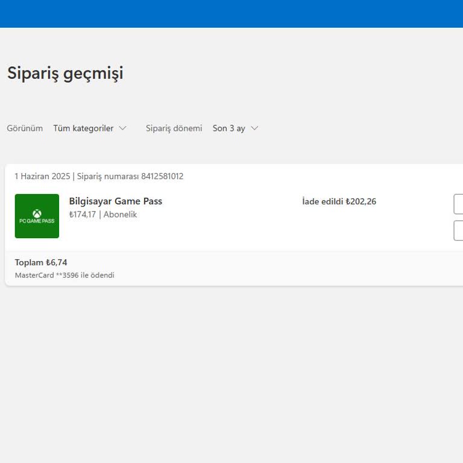Click the Sipariş geçmişi heading

click(x=65, y=73)
